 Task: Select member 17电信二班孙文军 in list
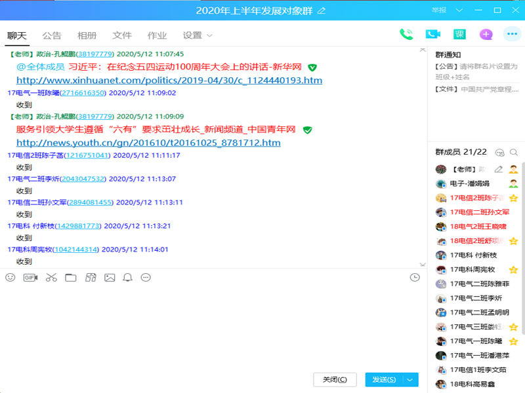click(x=479, y=212)
